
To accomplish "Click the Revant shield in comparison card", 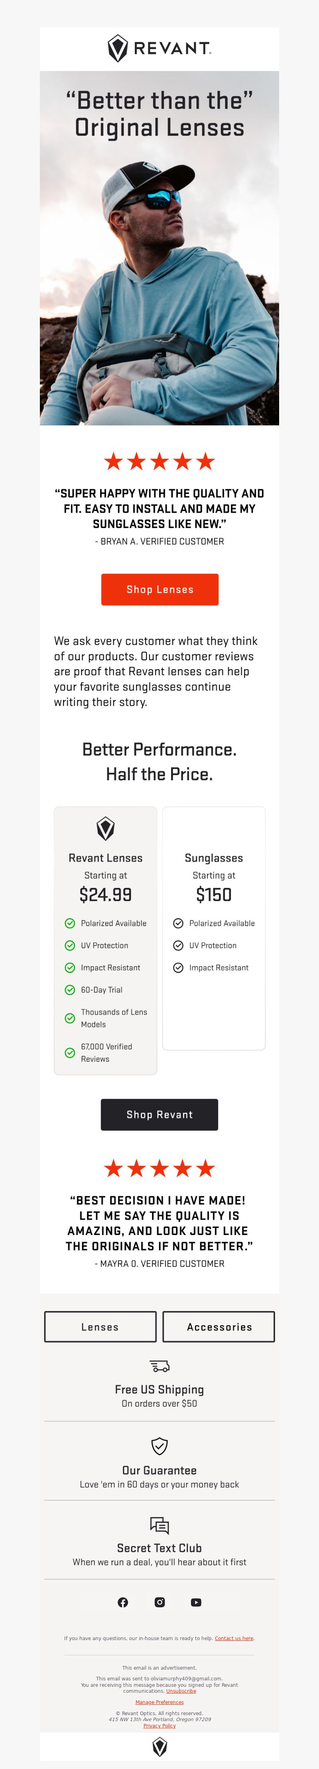I will point(106,828).
